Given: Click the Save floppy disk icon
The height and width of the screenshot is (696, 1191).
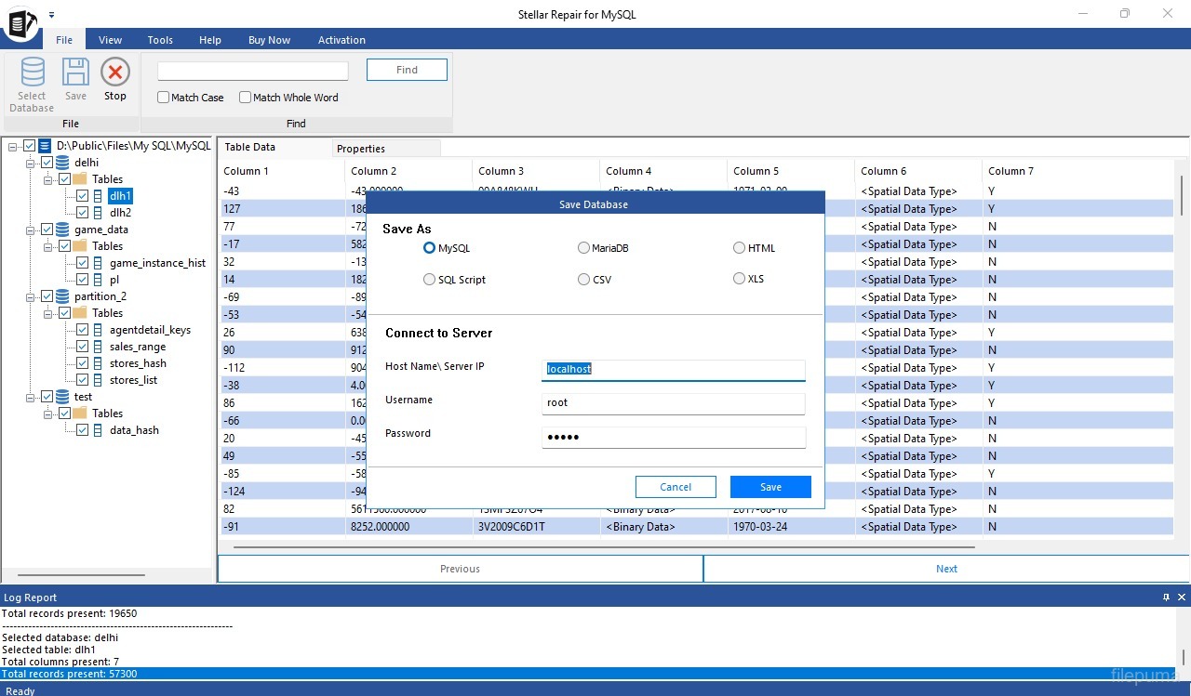Looking at the screenshot, I should [75, 72].
